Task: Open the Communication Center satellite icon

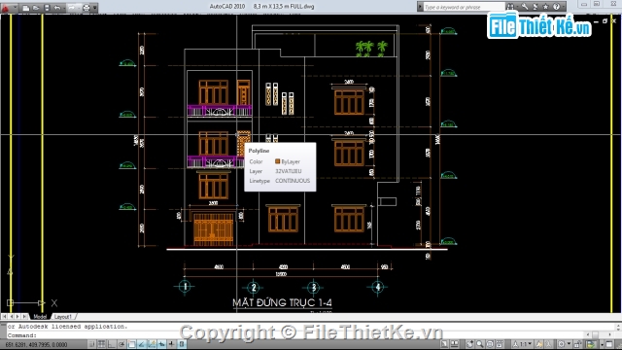Action: point(536,7)
